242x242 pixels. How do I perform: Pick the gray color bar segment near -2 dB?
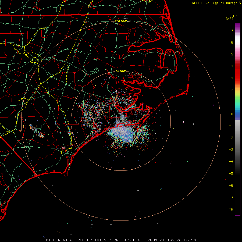237,138
